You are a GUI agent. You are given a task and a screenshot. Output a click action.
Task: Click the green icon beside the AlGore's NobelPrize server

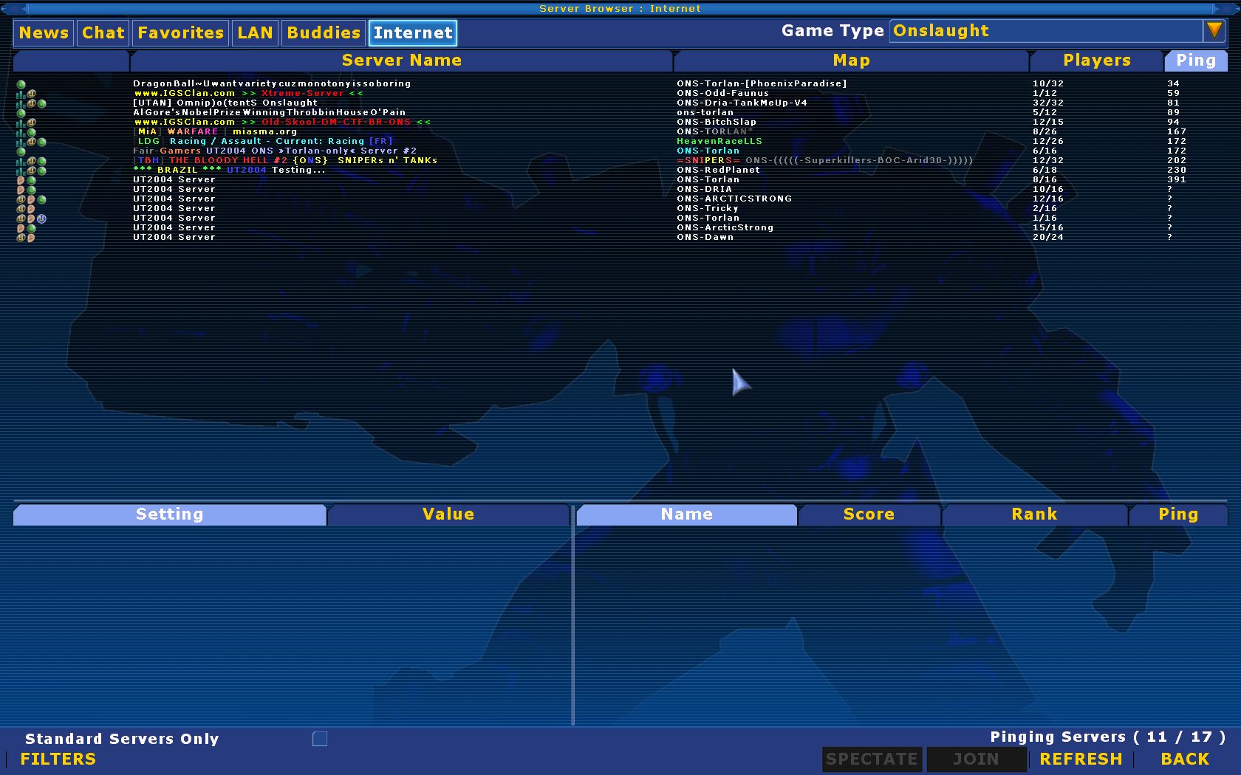point(21,113)
